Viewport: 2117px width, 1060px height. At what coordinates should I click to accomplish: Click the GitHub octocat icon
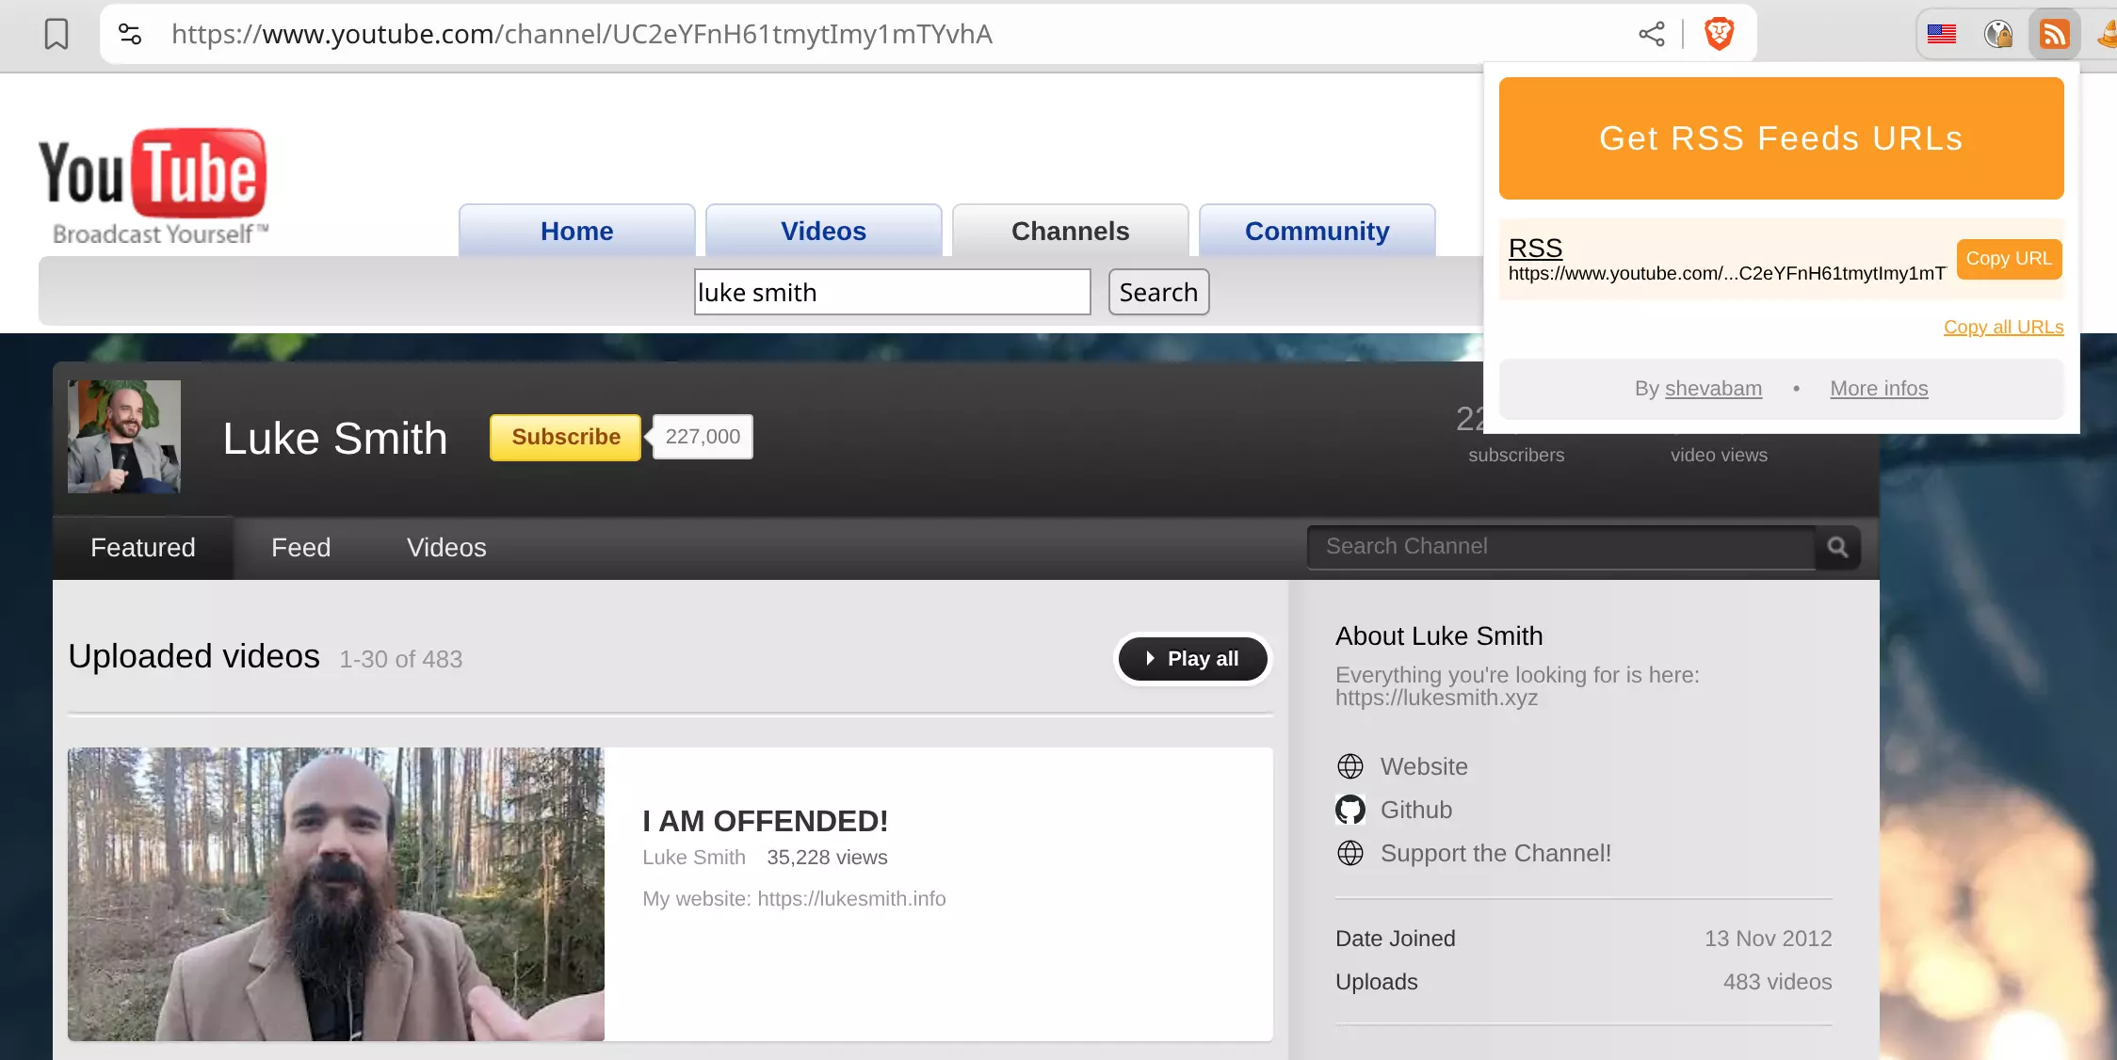1350,810
